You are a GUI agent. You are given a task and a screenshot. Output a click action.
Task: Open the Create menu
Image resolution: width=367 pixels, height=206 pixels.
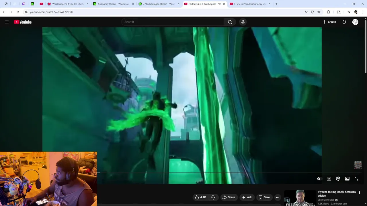point(329,22)
